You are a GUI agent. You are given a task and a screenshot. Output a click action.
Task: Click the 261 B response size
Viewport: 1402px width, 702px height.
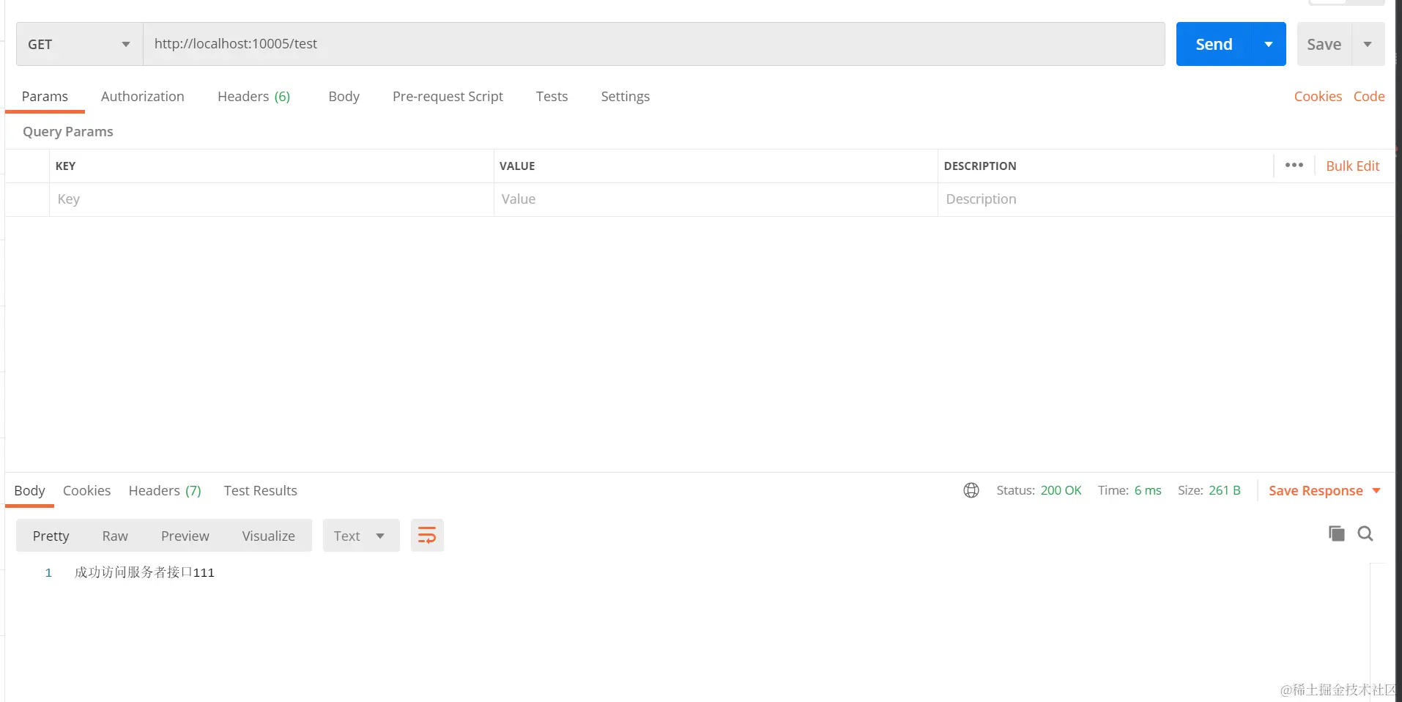[x=1225, y=490]
